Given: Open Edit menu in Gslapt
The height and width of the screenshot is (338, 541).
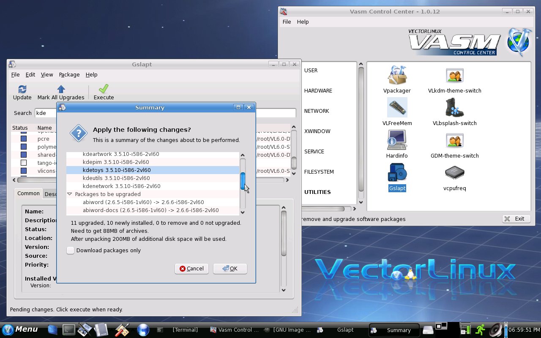Looking at the screenshot, I should 30,74.
